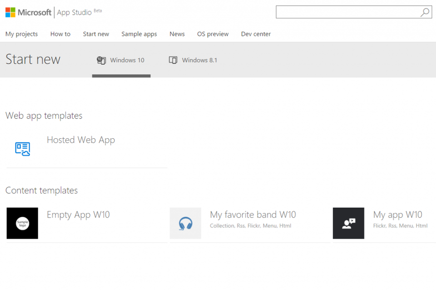
Task: Click the 'Content templates' heading
Action: (41, 191)
